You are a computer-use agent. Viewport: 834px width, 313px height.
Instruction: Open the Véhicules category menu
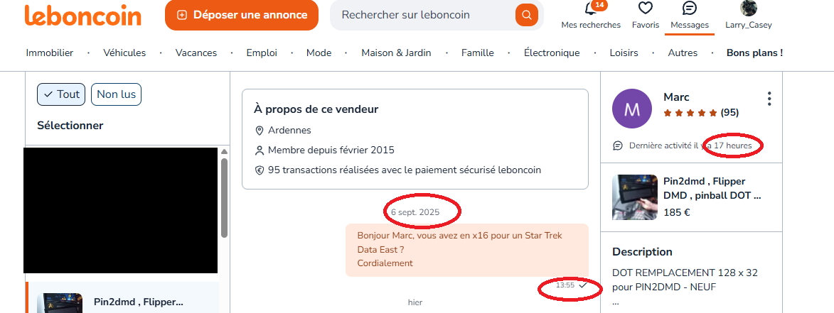(124, 53)
